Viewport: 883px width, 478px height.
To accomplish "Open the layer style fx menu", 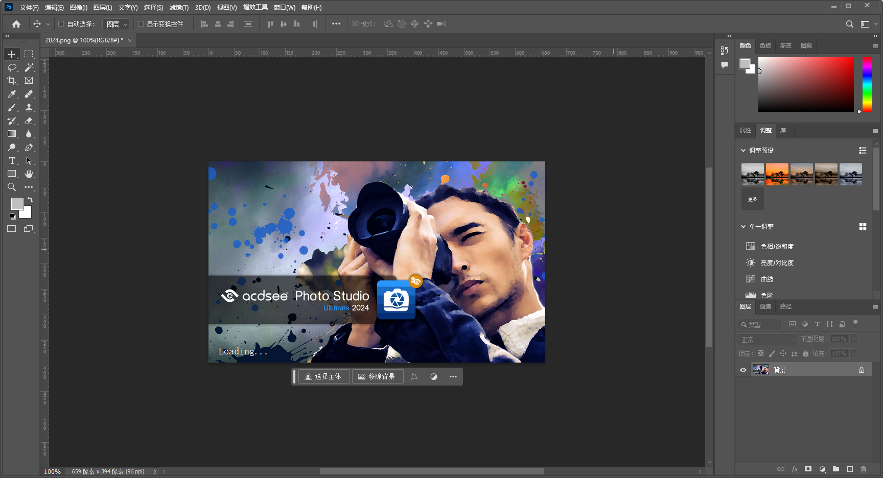I will (x=795, y=469).
